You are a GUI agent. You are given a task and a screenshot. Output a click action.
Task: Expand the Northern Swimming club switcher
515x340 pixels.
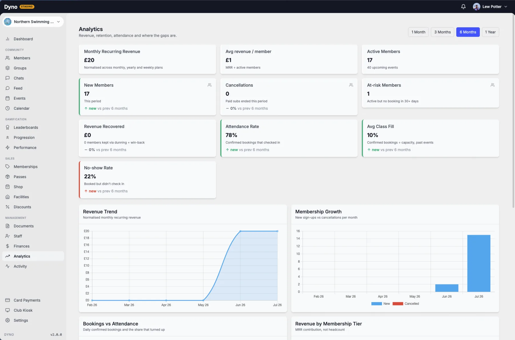click(33, 22)
